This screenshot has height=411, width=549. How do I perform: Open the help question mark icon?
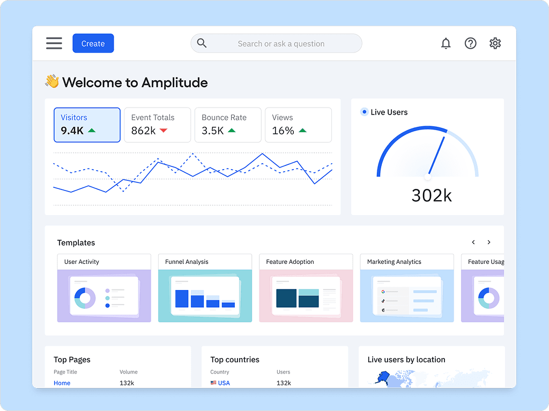pos(470,43)
